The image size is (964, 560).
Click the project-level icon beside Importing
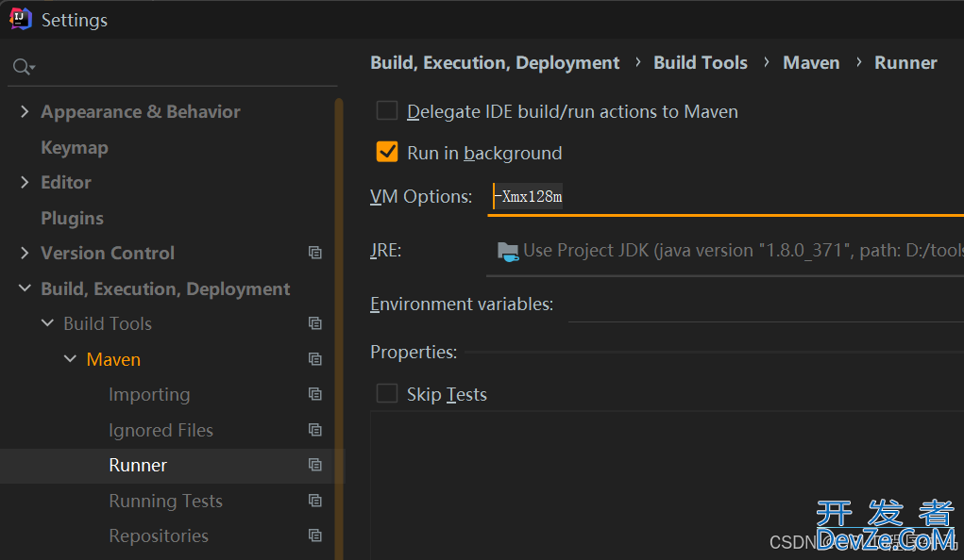point(315,393)
